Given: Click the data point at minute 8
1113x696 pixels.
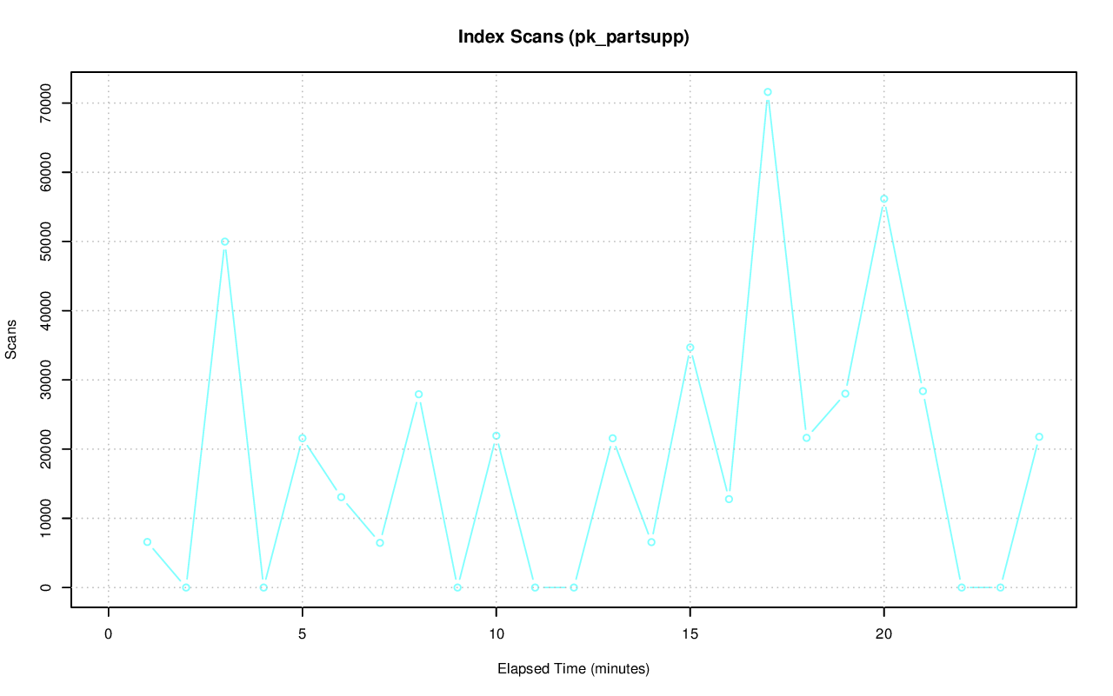Looking at the screenshot, I should click(418, 394).
